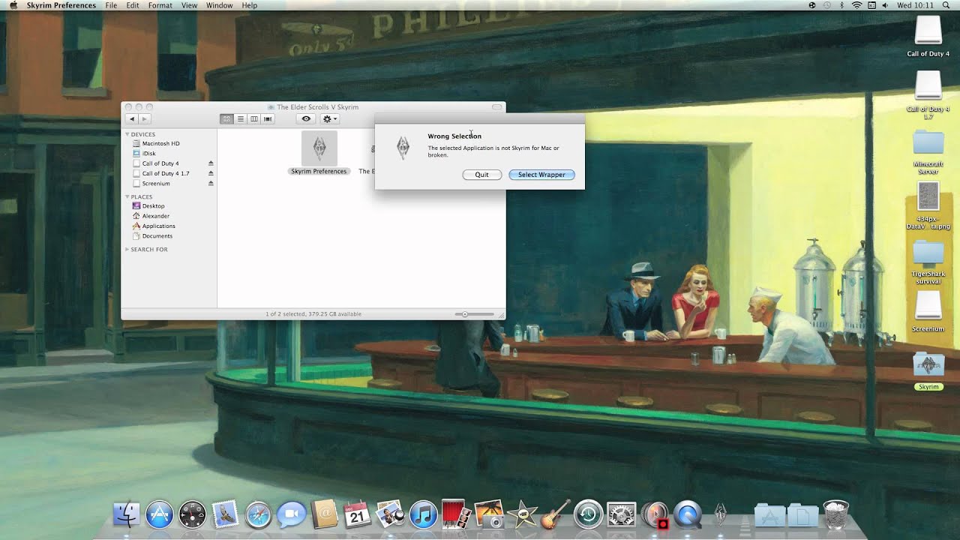Image resolution: width=960 pixels, height=540 pixels.
Task: Click the Quit button in the dialog
Action: 481,175
